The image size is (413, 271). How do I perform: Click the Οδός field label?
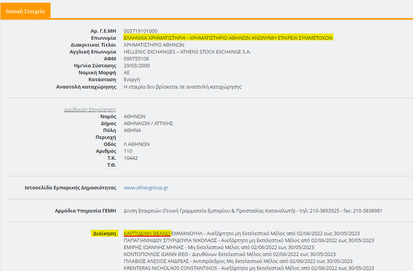(x=110, y=144)
